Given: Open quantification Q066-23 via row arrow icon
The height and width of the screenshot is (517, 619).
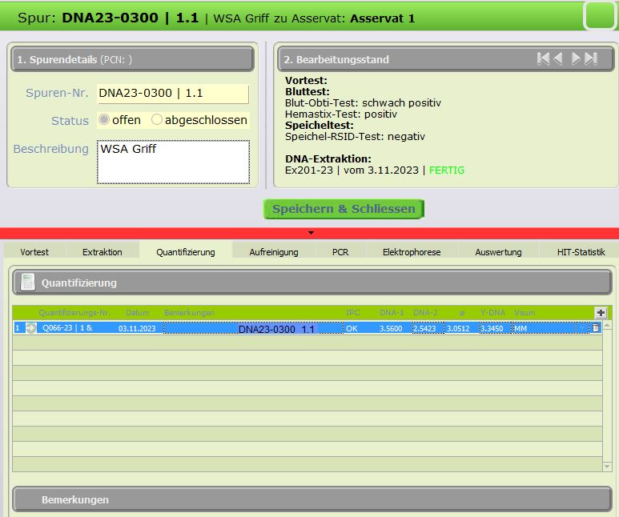Looking at the screenshot, I should coord(30,328).
